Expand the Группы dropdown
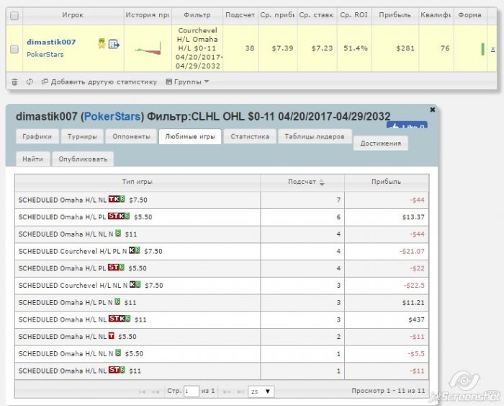This screenshot has width=504, height=406. (187, 81)
